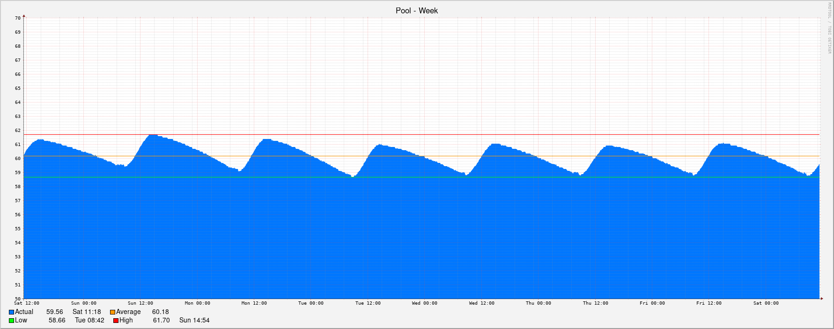
Task: Click the Low time "Tue 08:42" text
Action: click(89, 321)
